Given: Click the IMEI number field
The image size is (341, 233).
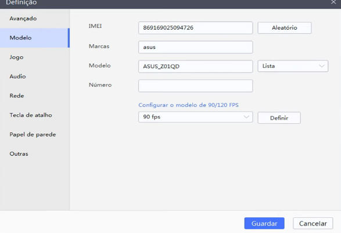Looking at the screenshot, I should tap(196, 28).
